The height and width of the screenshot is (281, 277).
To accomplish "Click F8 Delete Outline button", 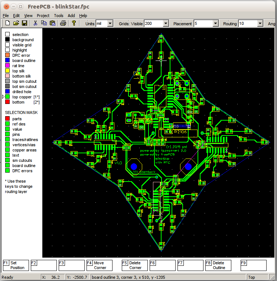I will coord(218,265).
